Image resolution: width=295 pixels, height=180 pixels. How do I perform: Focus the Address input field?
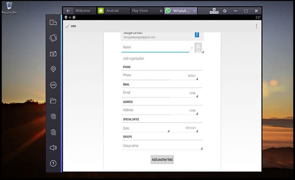(146, 110)
